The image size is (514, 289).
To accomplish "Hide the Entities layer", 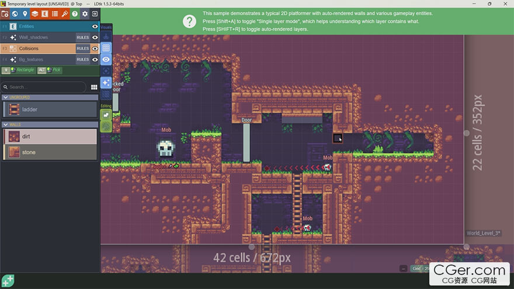I will (95, 26).
